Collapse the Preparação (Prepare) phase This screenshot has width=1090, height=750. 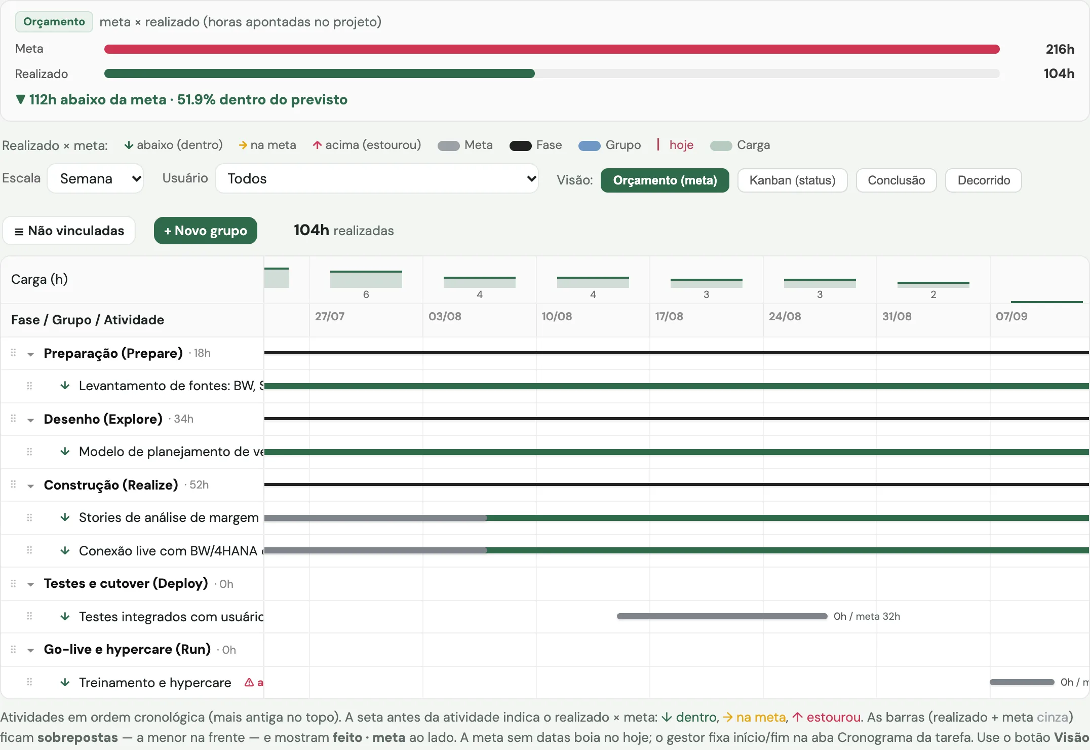pos(31,354)
